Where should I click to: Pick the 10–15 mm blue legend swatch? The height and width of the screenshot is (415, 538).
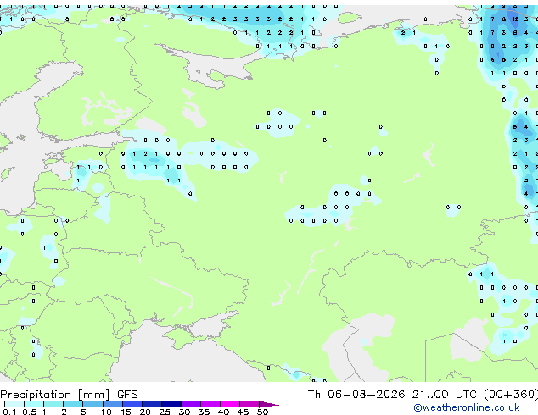113,404
